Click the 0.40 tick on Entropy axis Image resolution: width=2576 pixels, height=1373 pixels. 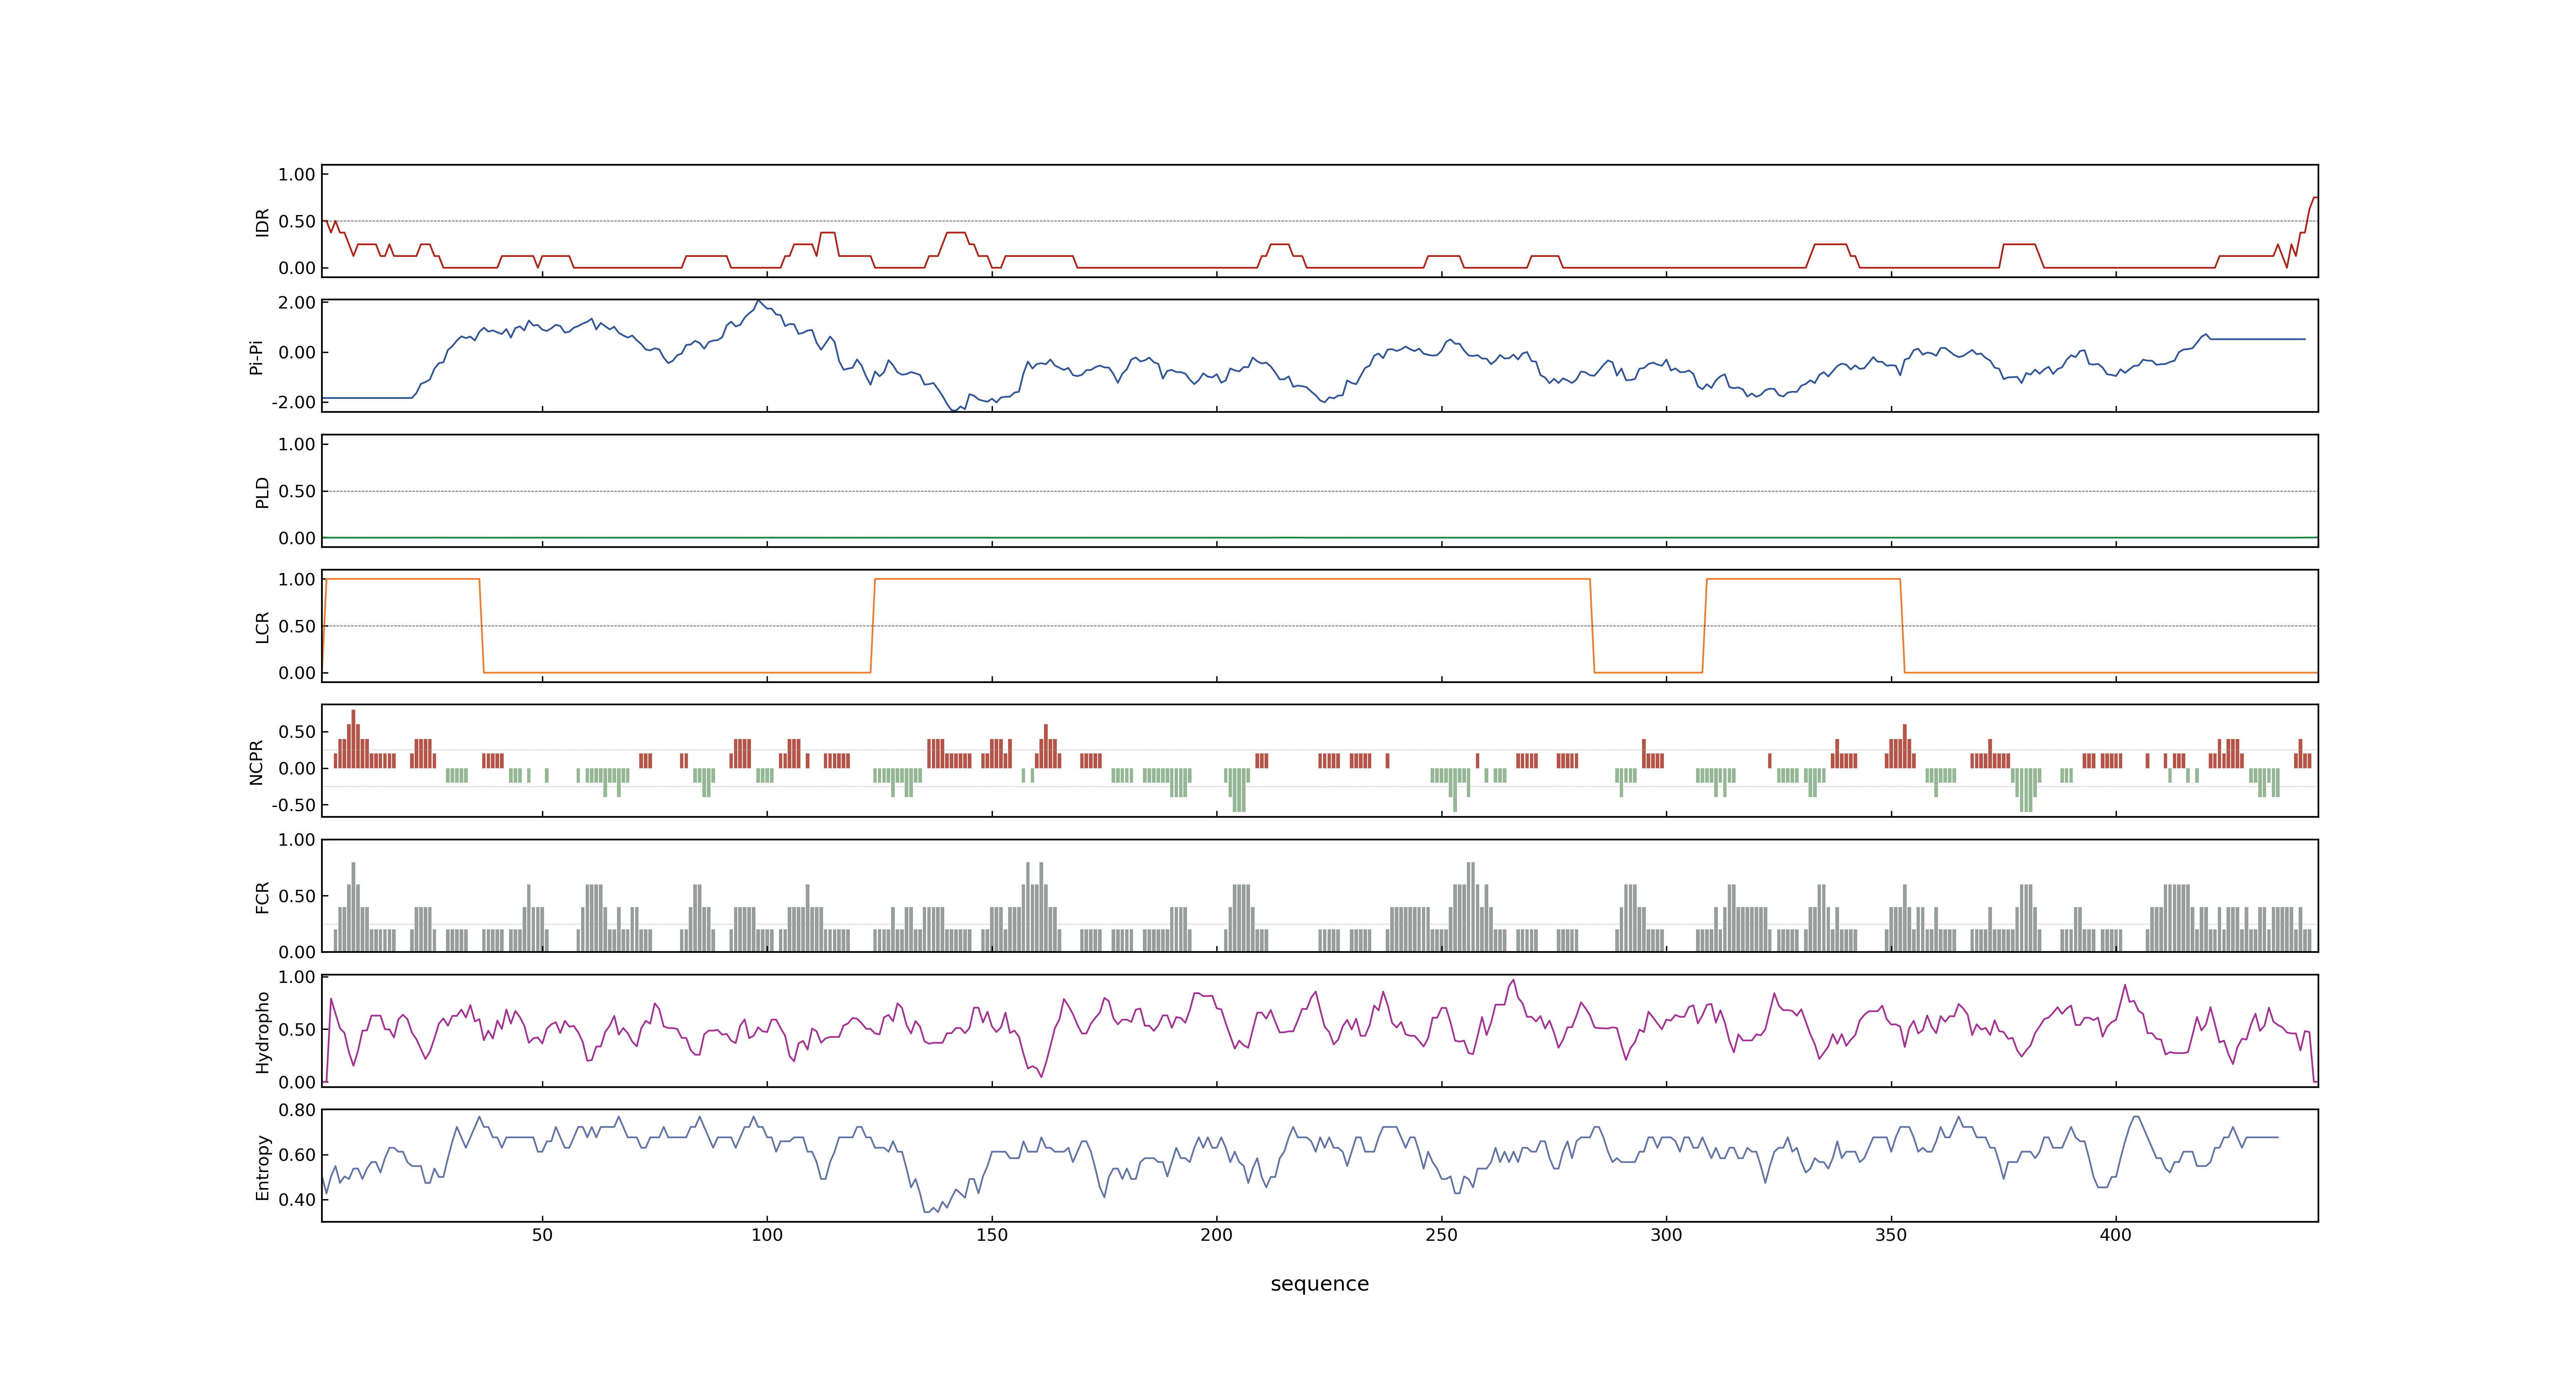(297, 1200)
